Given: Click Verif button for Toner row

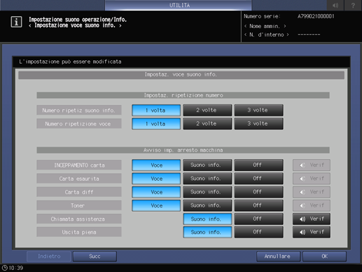Looking at the screenshot, I should click(x=312, y=205).
